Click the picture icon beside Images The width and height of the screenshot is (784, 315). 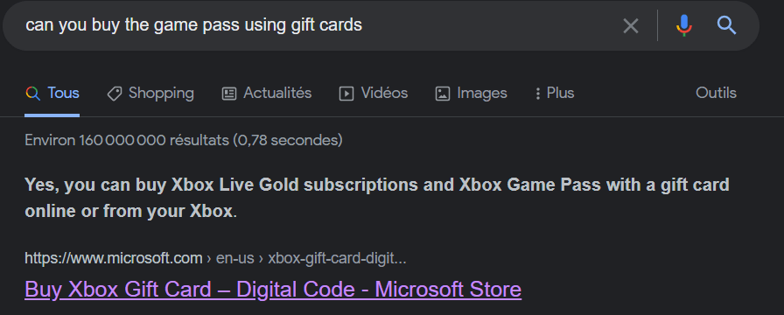pyautogui.click(x=443, y=94)
